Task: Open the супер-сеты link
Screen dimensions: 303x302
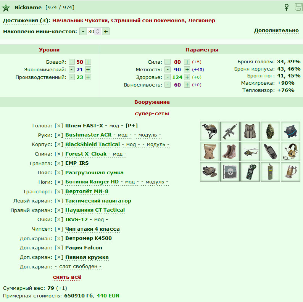Action: pos(152,114)
